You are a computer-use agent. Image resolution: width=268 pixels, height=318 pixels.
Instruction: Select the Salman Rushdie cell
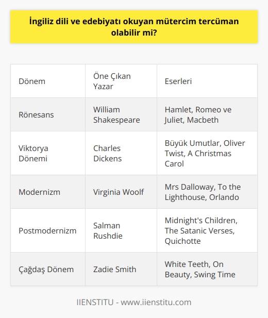121,230
